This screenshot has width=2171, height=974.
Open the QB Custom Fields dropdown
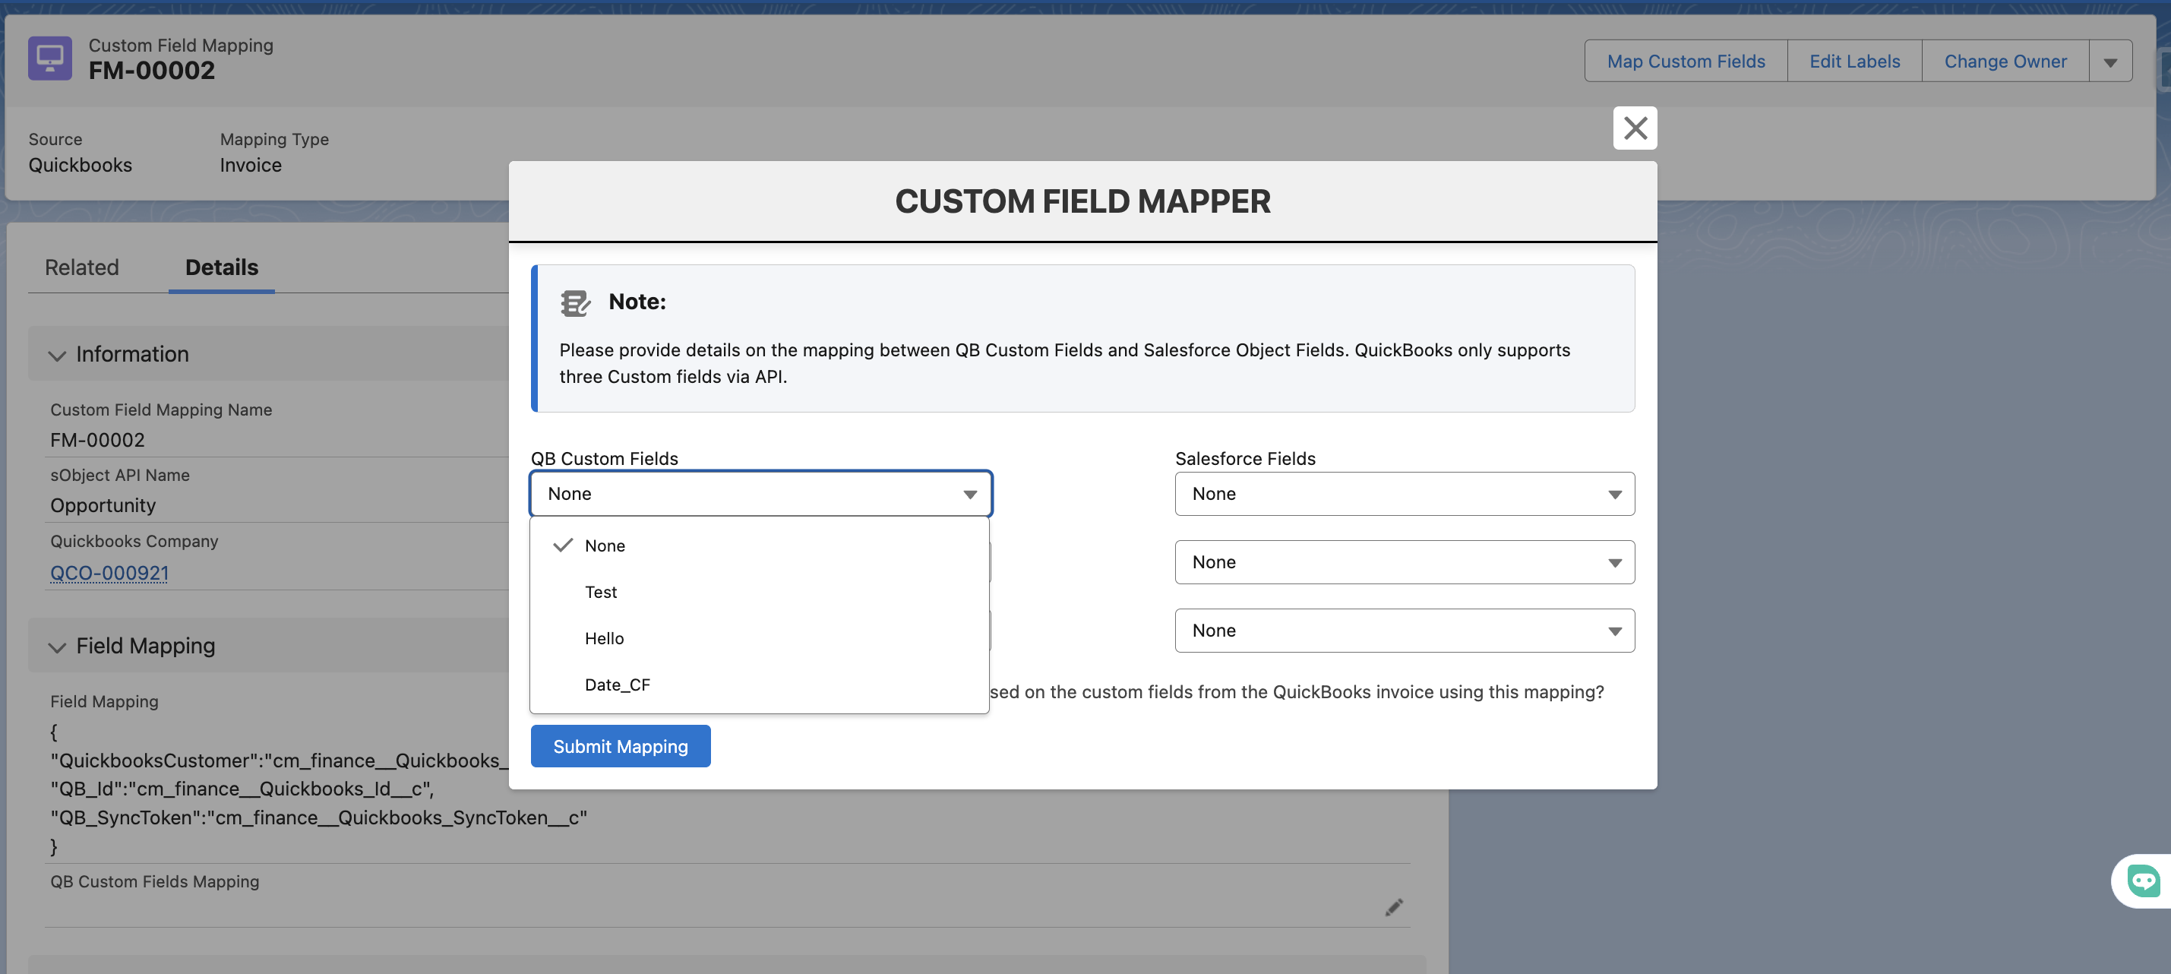pos(761,494)
